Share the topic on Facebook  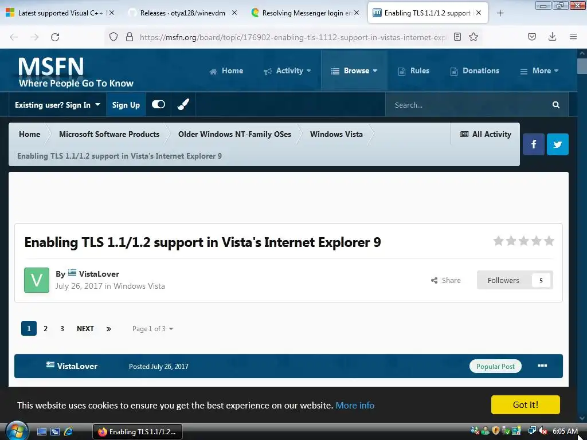click(534, 144)
